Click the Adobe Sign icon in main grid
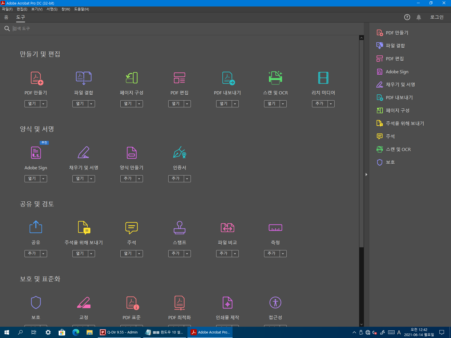451x338 pixels. coord(36,153)
